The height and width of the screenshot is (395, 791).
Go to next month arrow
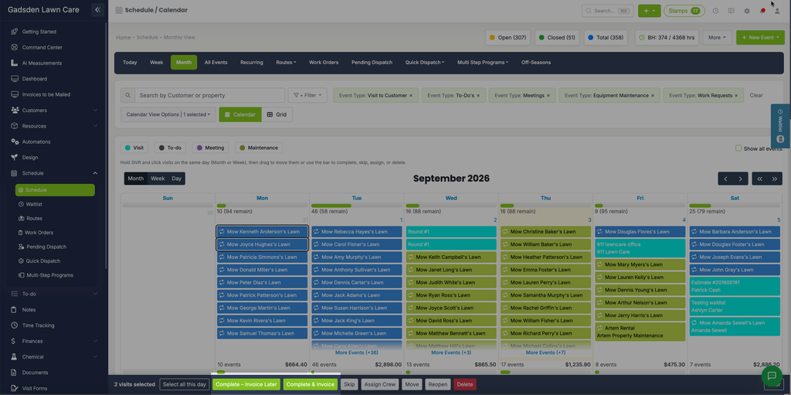740,179
